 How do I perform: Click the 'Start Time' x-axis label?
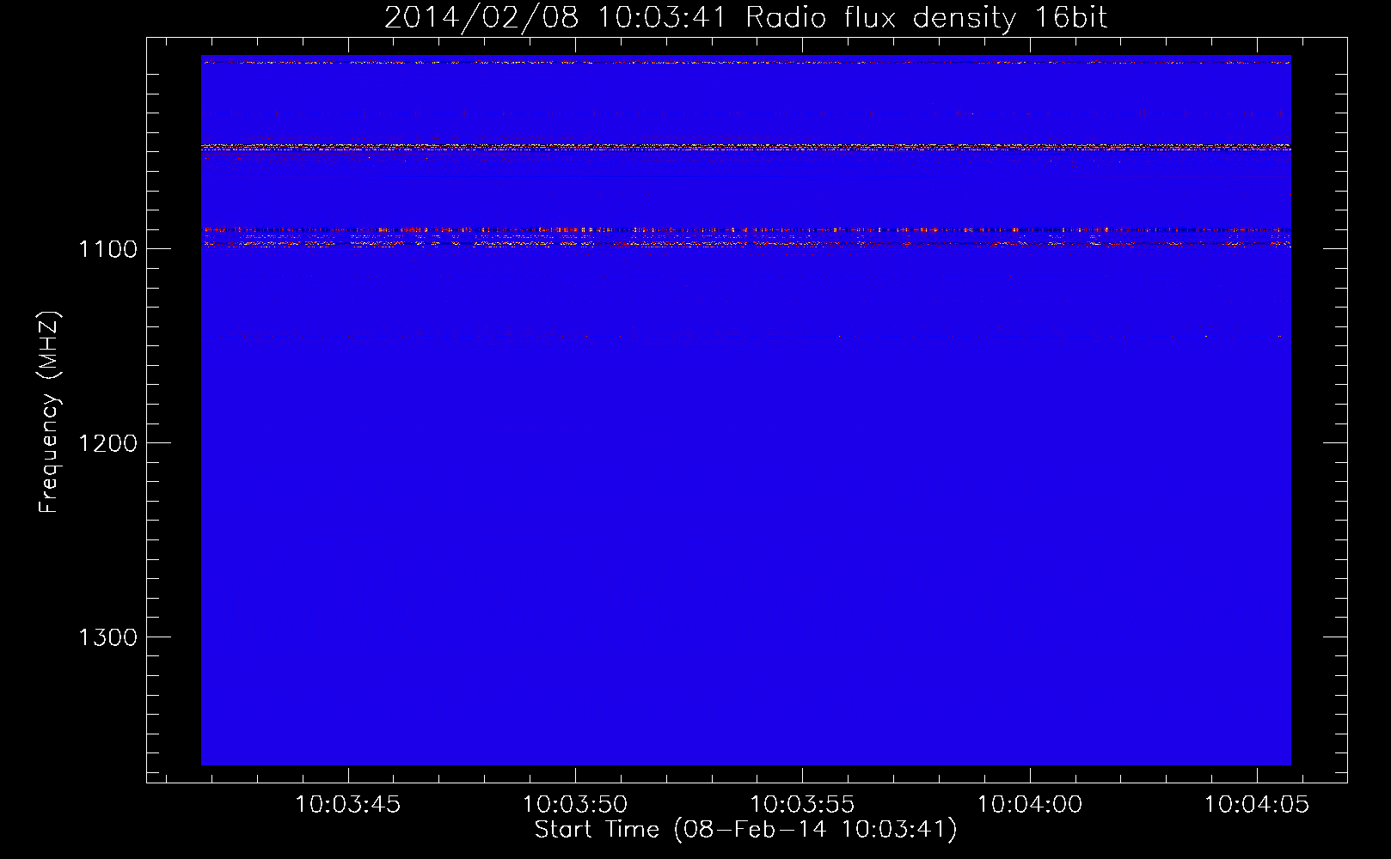coord(745,830)
